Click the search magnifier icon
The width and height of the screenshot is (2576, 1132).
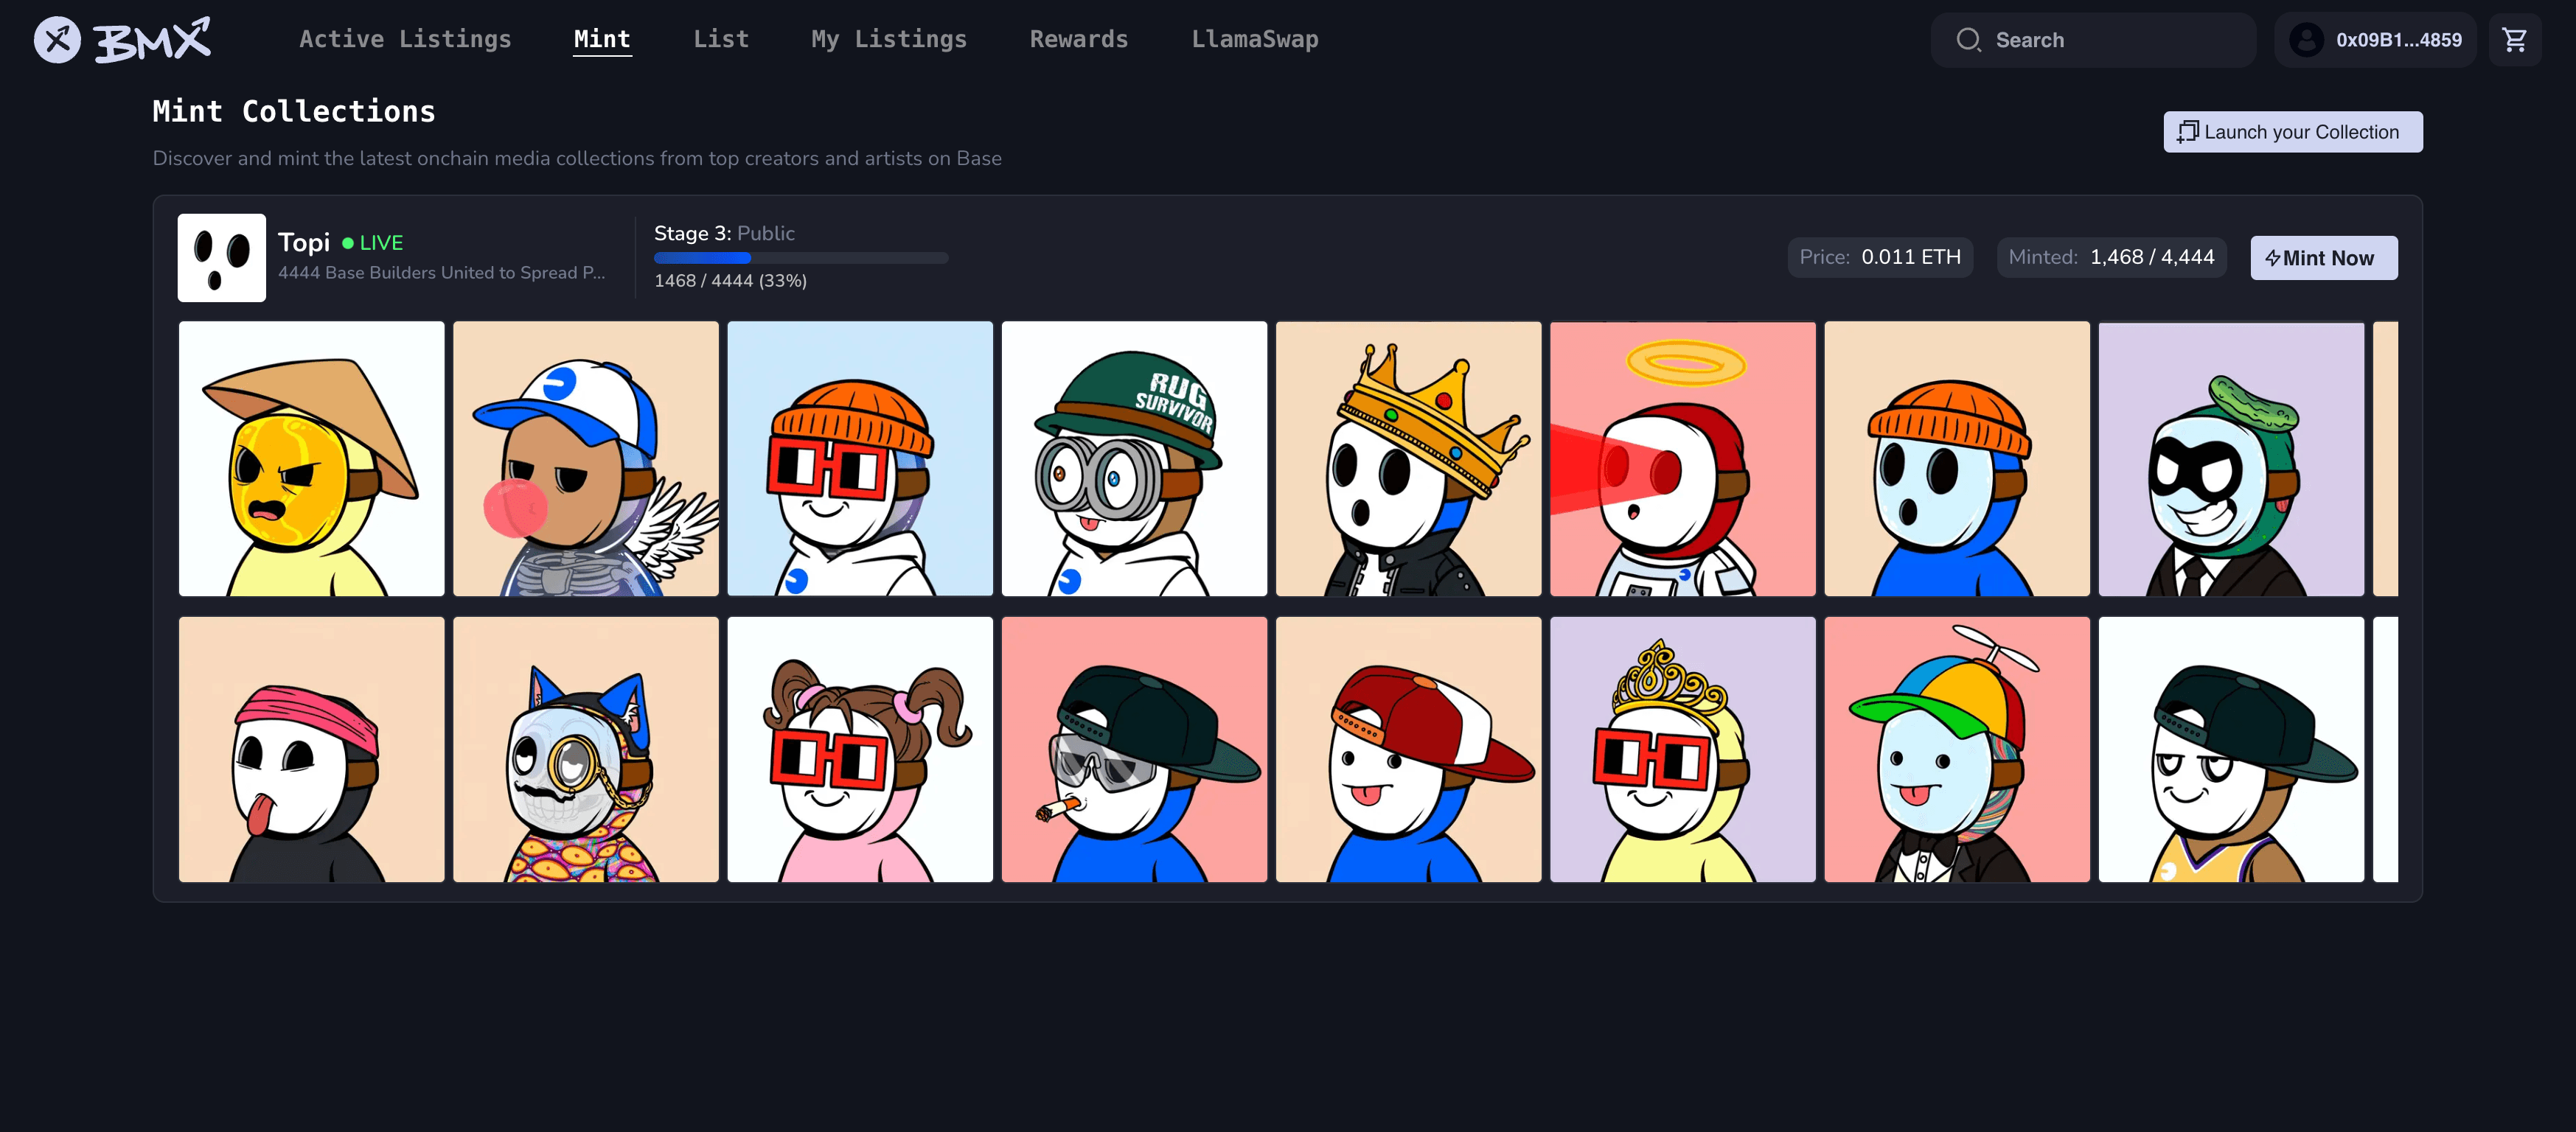(x=1968, y=40)
